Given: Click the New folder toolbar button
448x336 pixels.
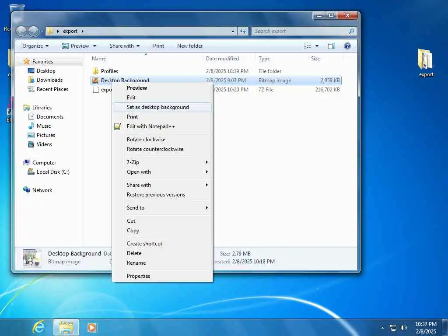Looking at the screenshot, I should point(190,46).
